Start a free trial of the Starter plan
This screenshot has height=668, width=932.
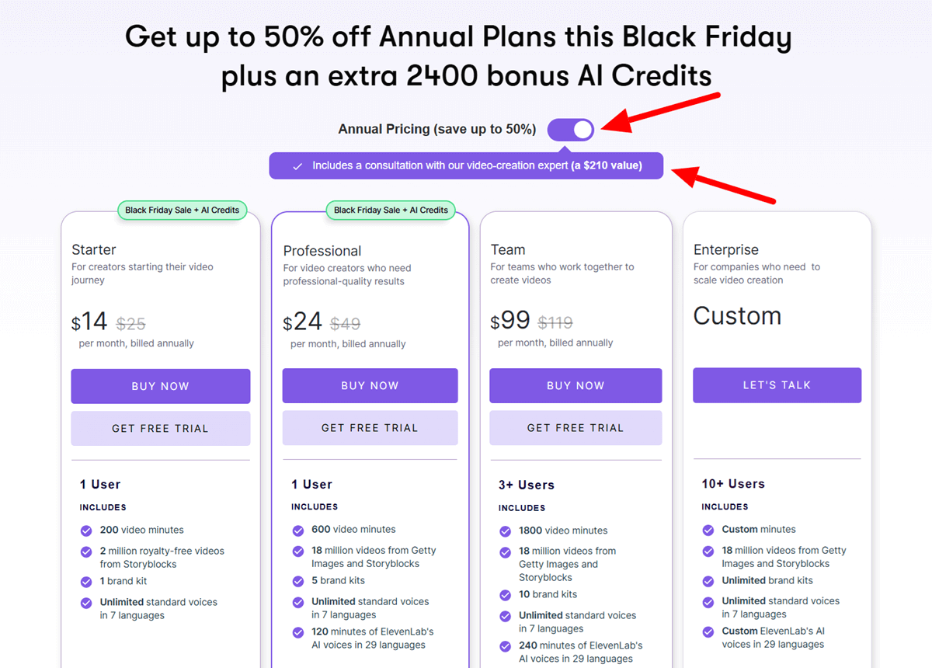coord(160,427)
